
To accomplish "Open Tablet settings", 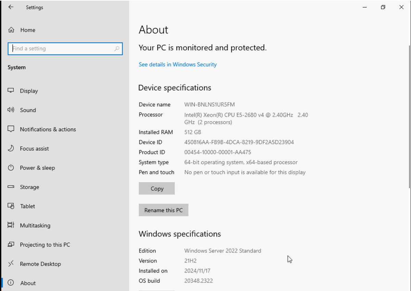I will (x=27, y=206).
